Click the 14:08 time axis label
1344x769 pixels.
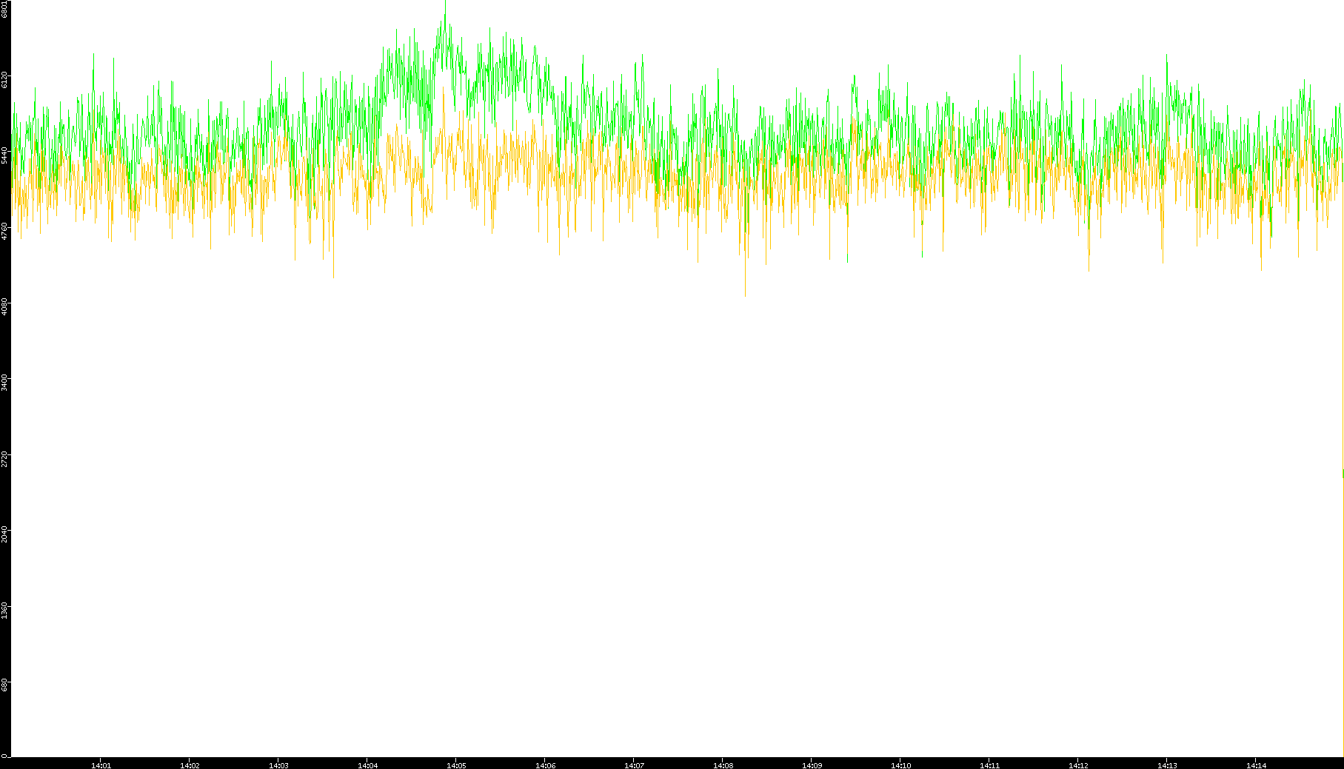click(x=723, y=765)
